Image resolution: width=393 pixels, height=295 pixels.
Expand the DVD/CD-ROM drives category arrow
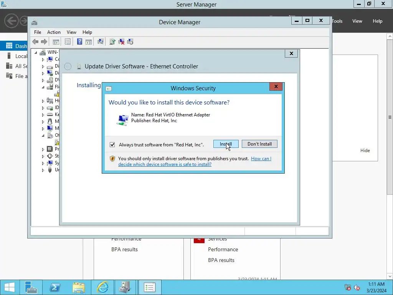point(43,80)
